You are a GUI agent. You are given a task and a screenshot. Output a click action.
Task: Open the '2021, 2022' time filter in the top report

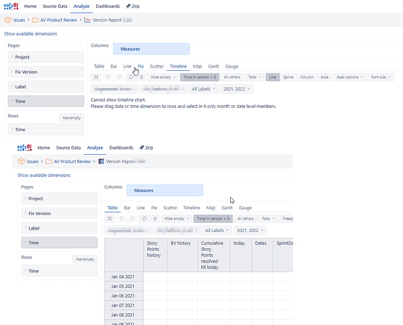[237, 89]
